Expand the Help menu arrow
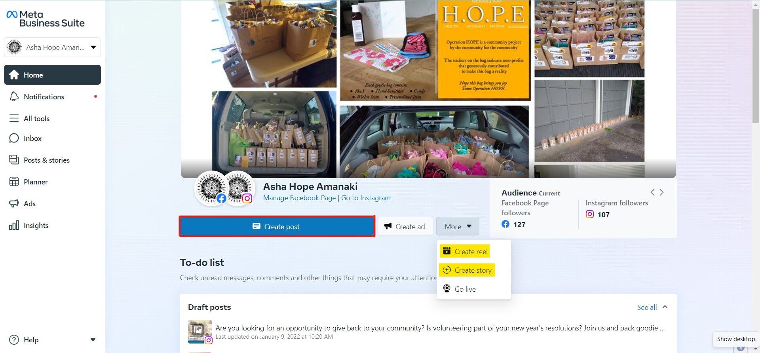This screenshot has width=760, height=353. [x=93, y=340]
